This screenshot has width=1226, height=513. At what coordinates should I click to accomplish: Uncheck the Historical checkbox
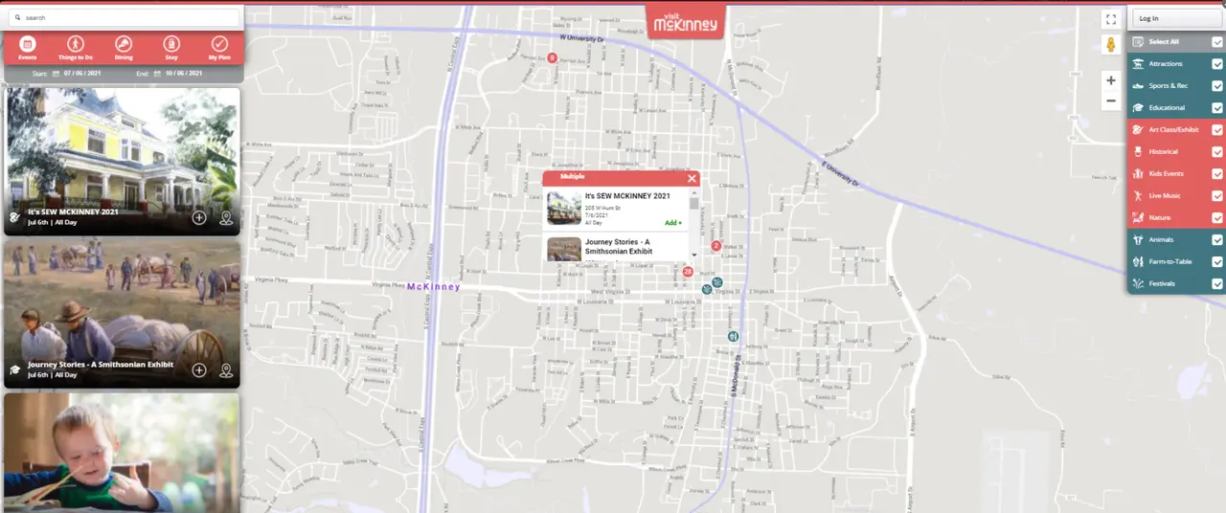(x=1217, y=151)
